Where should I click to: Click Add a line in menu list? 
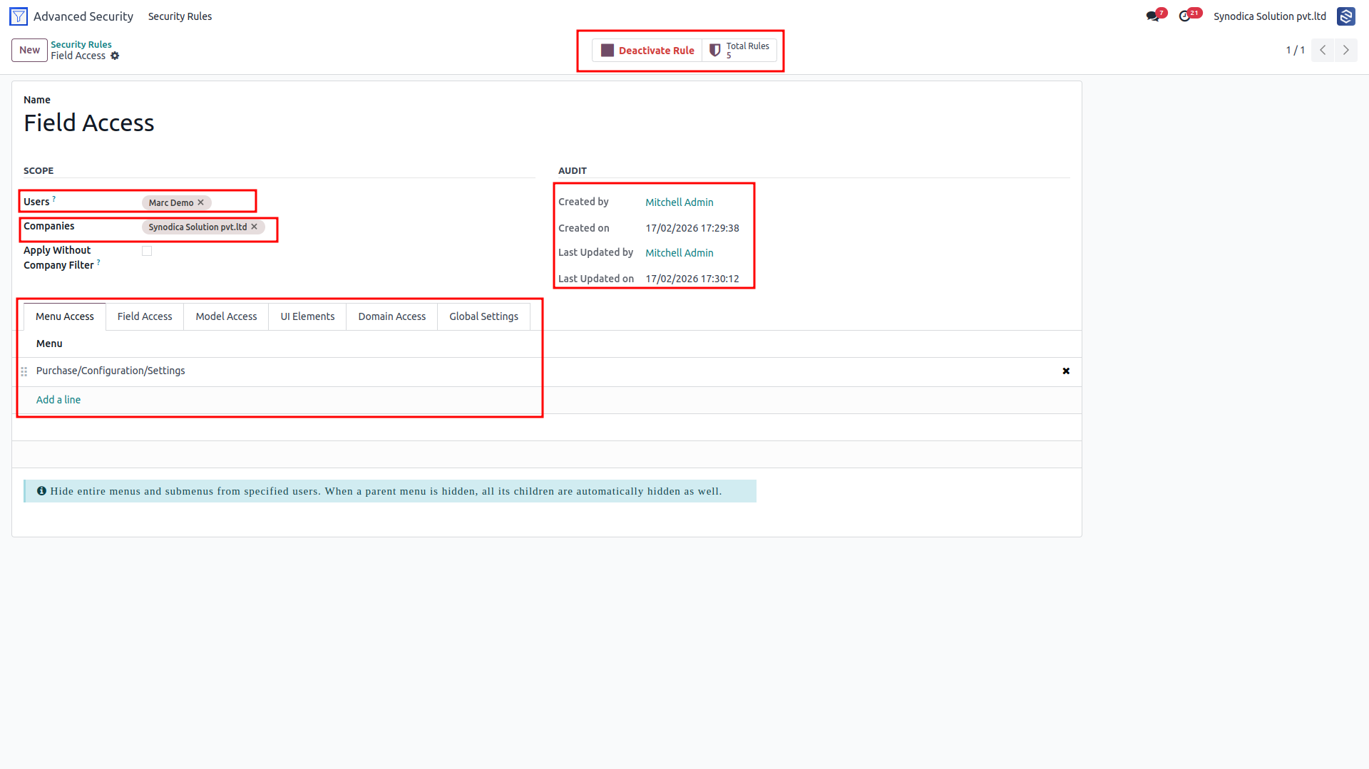point(58,400)
